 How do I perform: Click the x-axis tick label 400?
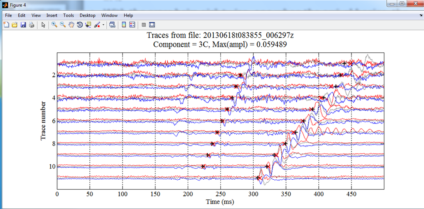(318, 194)
